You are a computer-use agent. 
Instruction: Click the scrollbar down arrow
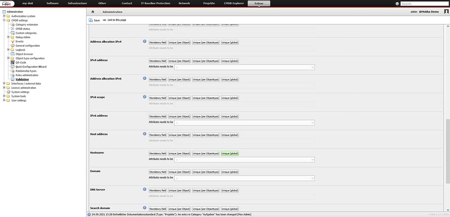[448, 210]
